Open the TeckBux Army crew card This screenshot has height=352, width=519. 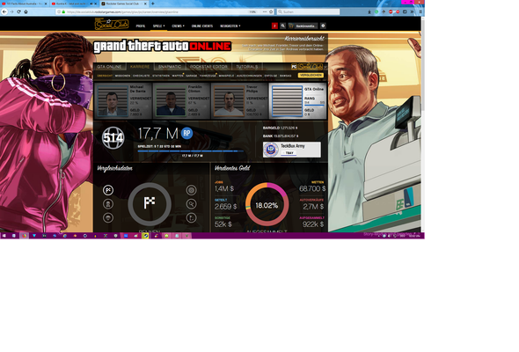(291, 150)
